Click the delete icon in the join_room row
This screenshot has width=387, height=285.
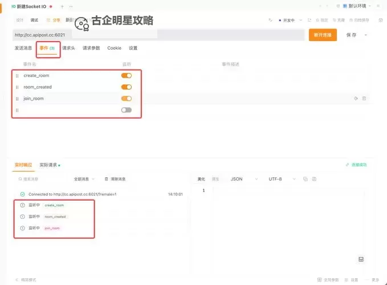[364, 99]
